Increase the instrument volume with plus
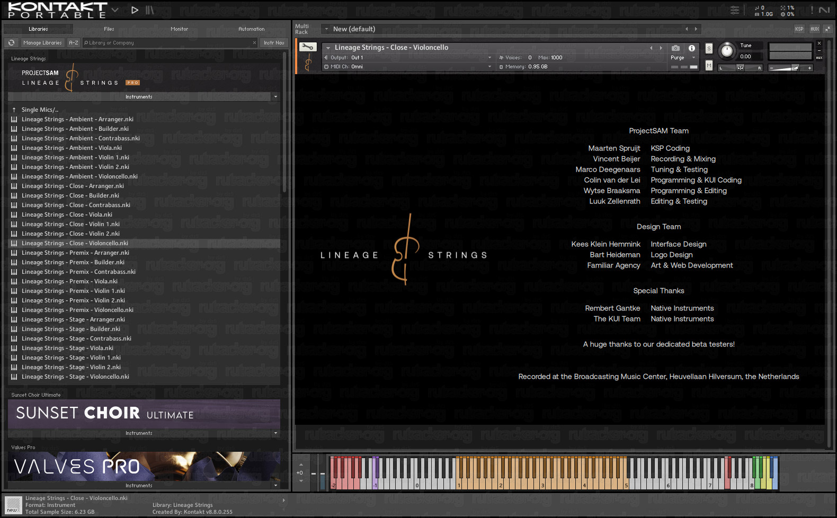This screenshot has height=518, width=837. click(809, 68)
